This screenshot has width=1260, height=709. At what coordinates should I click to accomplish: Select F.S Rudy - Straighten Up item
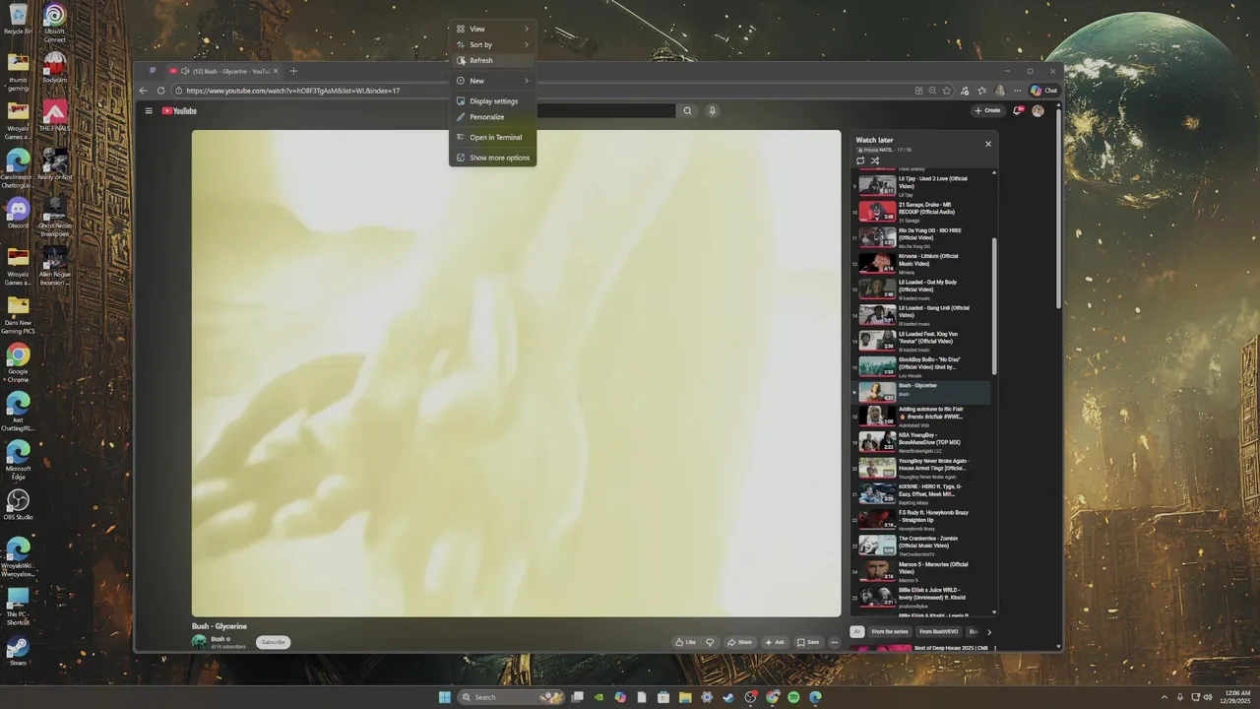click(921, 519)
